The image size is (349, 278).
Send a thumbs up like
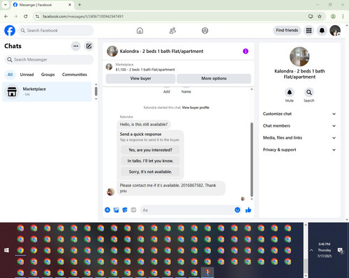pyautogui.click(x=248, y=210)
